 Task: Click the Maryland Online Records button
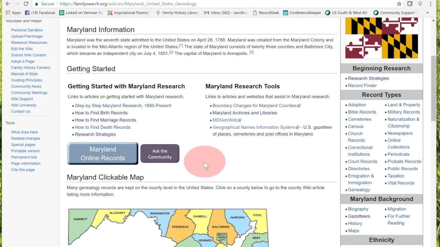103,154
